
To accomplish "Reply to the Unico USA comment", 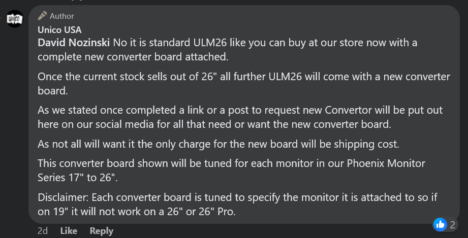I will pyautogui.click(x=102, y=231).
